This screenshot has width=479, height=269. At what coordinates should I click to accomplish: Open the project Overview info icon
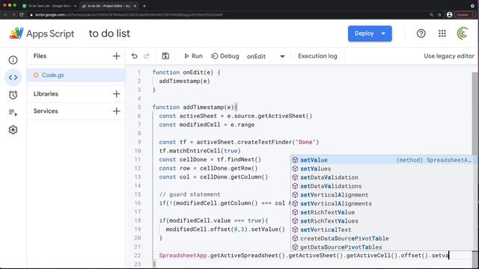[x=13, y=60]
